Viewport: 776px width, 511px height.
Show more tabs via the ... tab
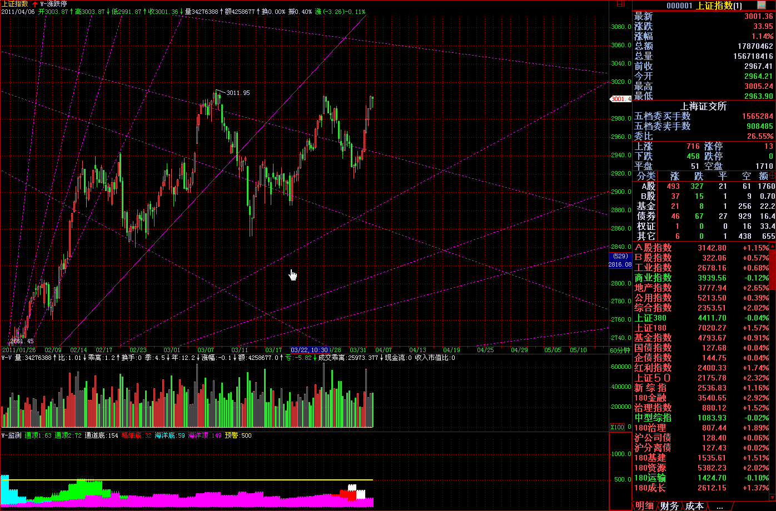tap(720, 505)
